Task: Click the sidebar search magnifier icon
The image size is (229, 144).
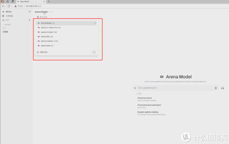Action: point(3,20)
